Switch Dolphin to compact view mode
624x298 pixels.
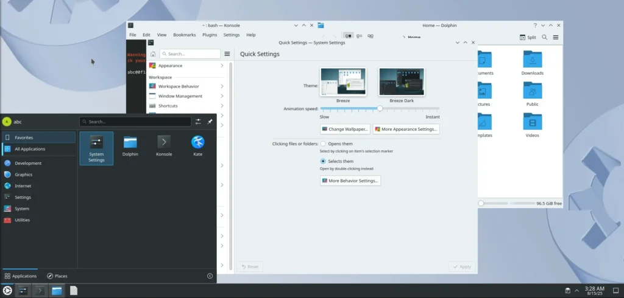(x=360, y=36)
